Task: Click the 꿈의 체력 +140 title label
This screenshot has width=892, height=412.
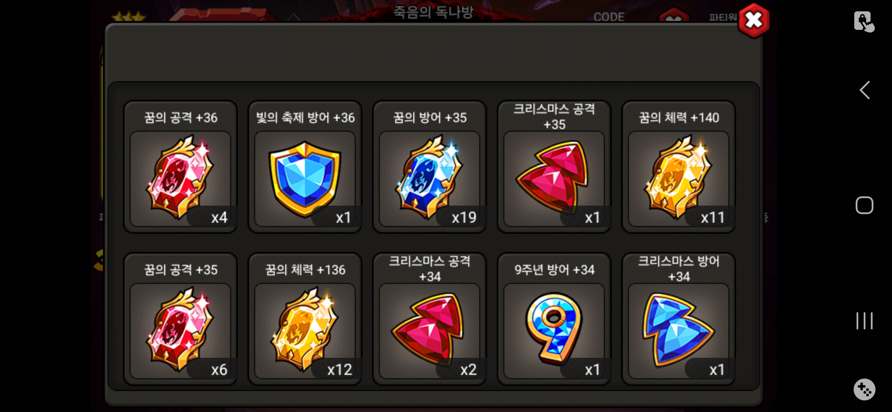Action: click(x=679, y=117)
